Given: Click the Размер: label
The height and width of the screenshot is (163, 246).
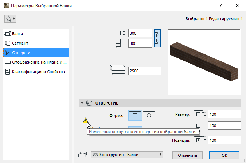Looking at the screenshot, I should tap(183, 114).
